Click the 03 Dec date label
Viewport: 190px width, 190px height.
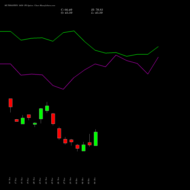89,180
